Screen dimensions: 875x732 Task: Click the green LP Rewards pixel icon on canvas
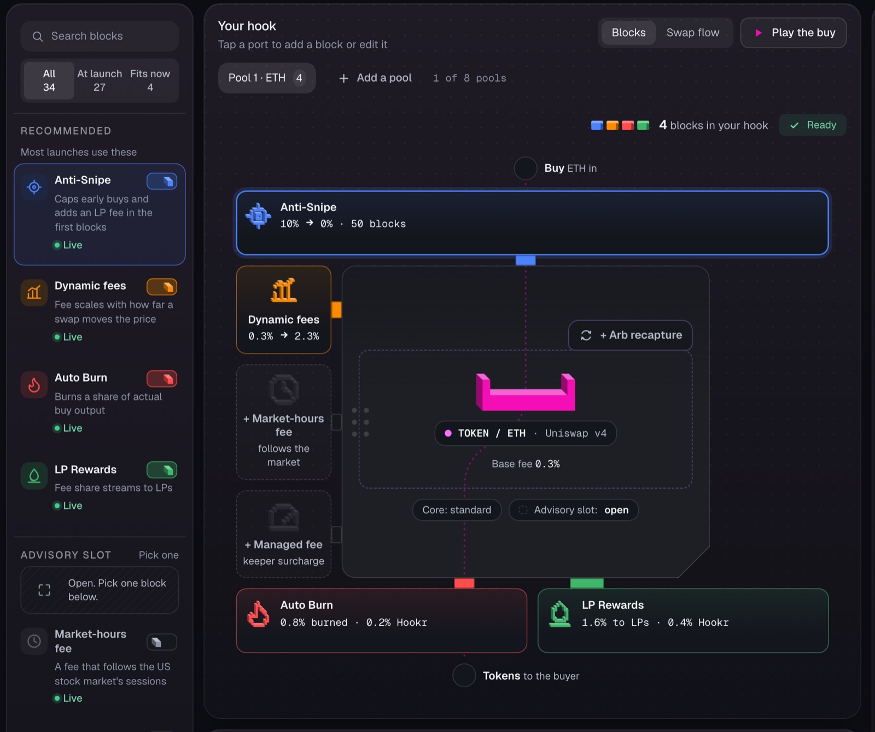(x=560, y=614)
